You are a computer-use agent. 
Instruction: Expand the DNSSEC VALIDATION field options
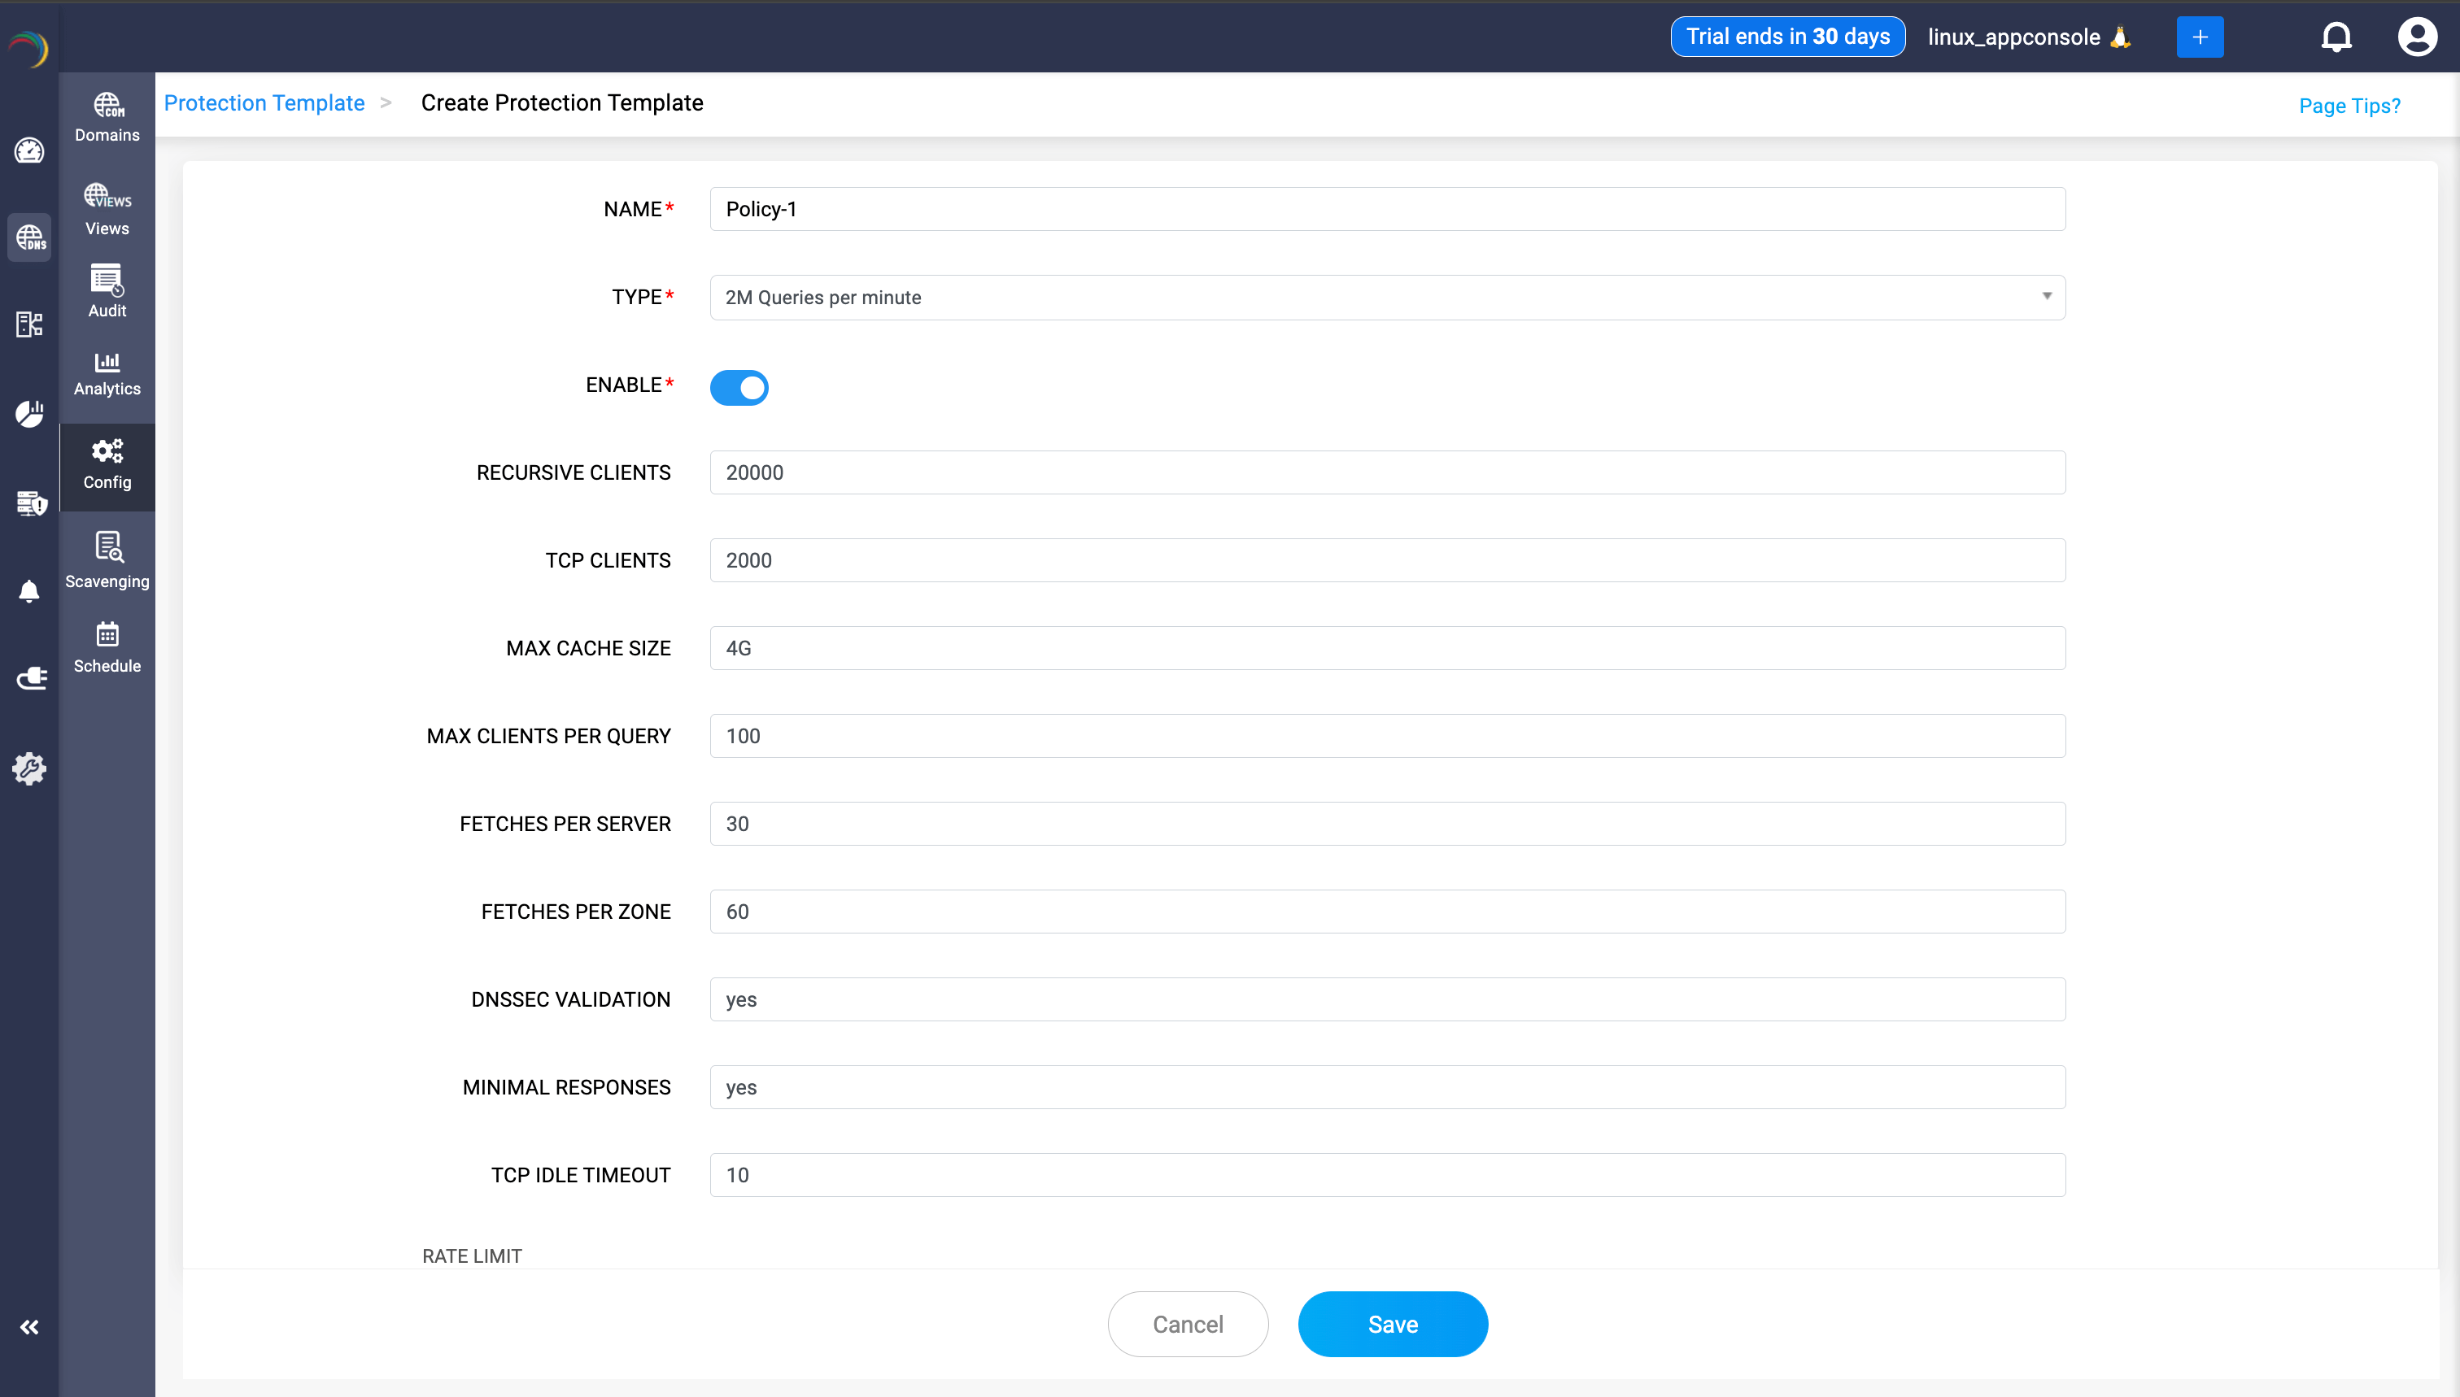coord(1387,999)
